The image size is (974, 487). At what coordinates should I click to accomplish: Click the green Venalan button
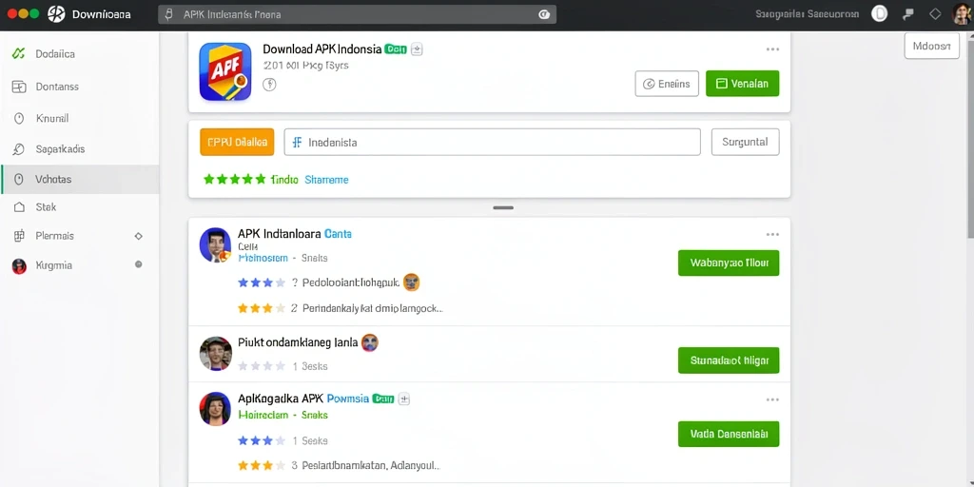[x=742, y=84]
